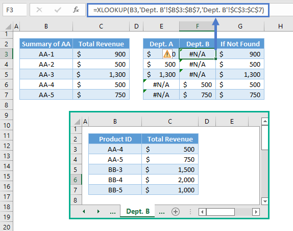This screenshot has height=231, width=293.
Task: Click the 'Product ID' header in inset
Action: (115, 139)
